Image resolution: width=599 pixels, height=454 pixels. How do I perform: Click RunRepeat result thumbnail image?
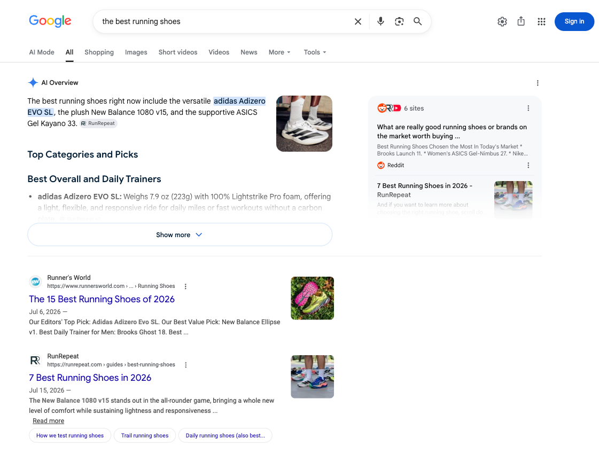[x=312, y=377]
